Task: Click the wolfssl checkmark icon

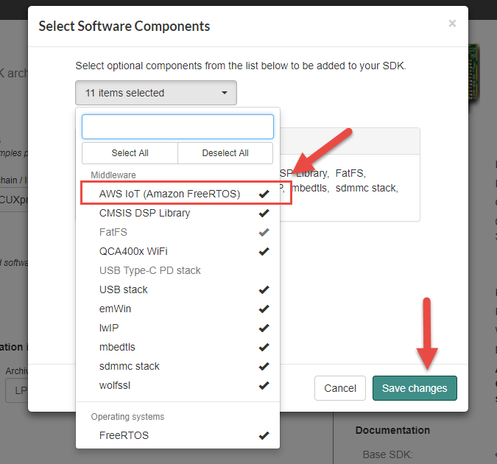Action: [264, 385]
